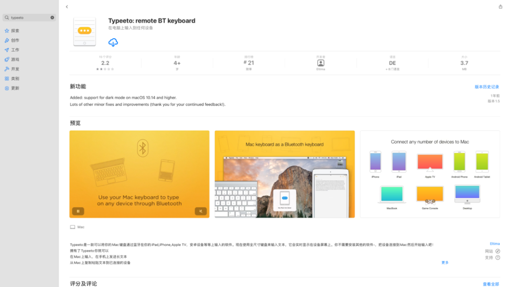
Task: Open Mac keyboard as Bluetooth keyboard screenshot
Action: click(x=284, y=174)
